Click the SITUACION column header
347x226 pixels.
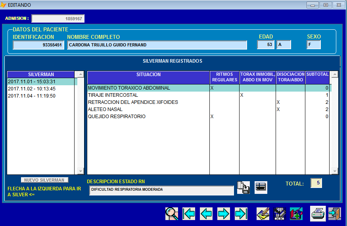(x=148, y=77)
